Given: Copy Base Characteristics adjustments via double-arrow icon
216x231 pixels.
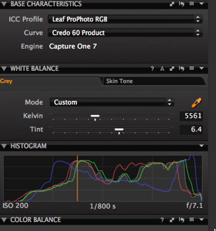Looking at the screenshot, I should tap(172, 4).
